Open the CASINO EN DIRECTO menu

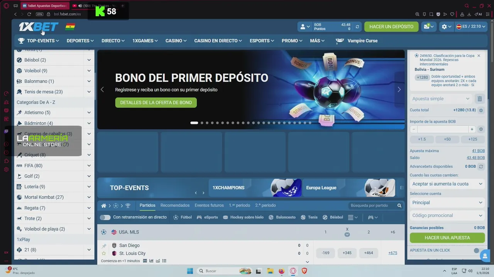219,41
